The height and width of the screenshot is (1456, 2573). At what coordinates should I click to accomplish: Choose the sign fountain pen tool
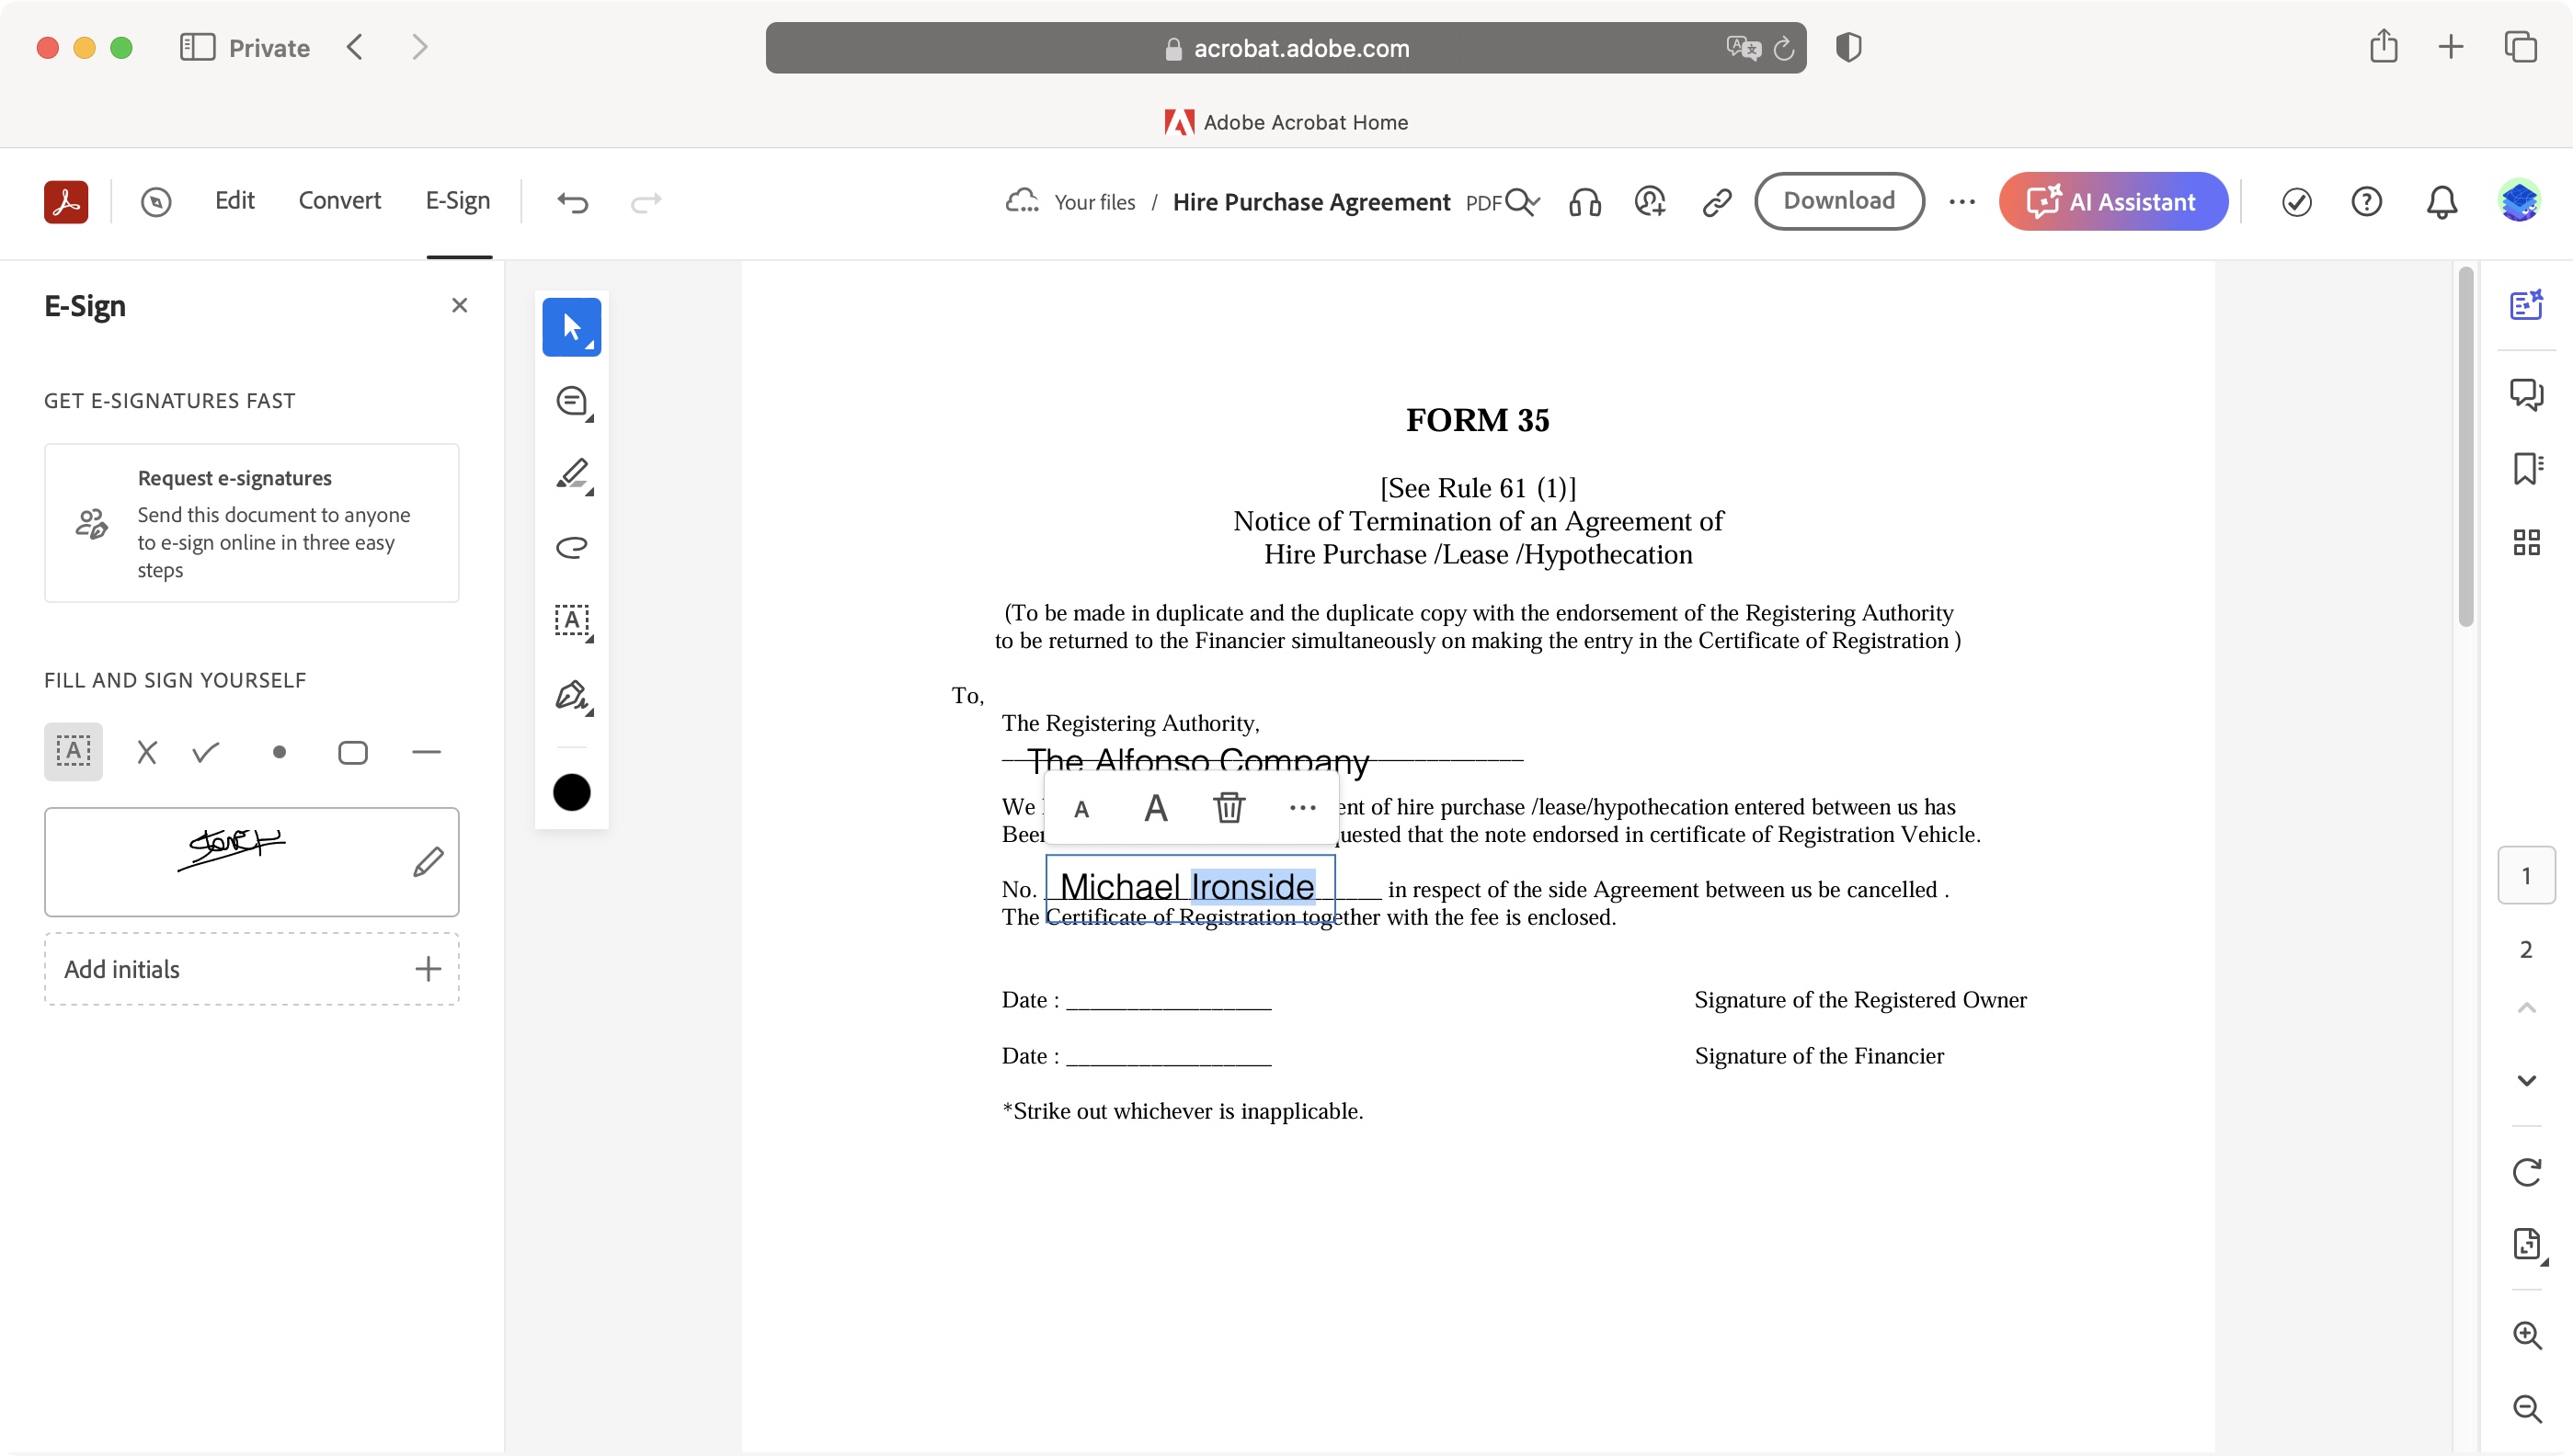click(573, 696)
